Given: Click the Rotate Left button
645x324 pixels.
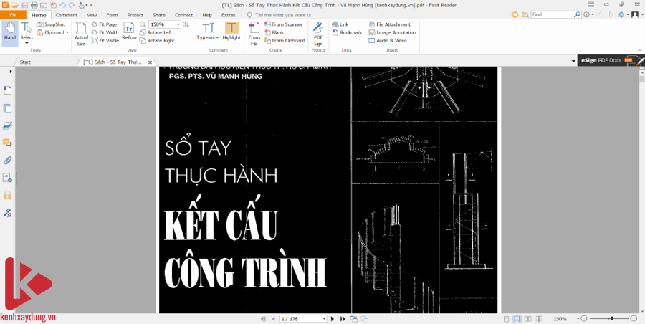Looking at the screenshot, I should point(159,32).
